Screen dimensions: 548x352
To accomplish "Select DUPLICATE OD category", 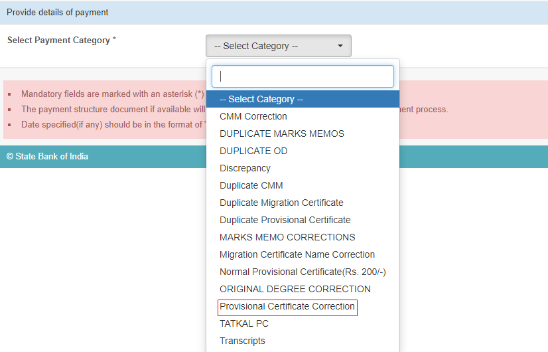I will pyautogui.click(x=253, y=151).
